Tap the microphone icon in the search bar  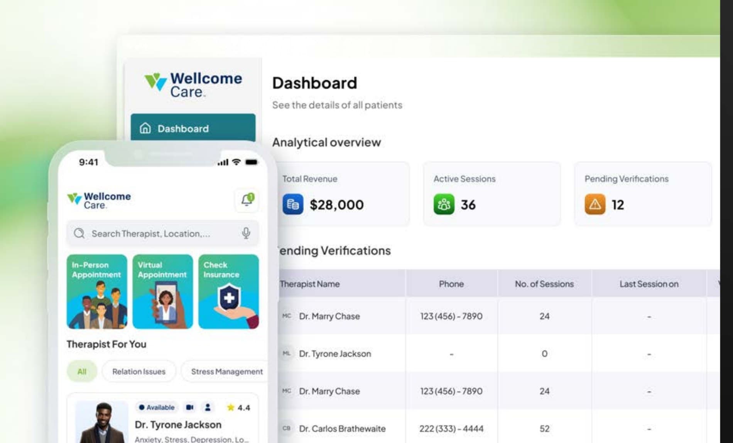point(246,233)
